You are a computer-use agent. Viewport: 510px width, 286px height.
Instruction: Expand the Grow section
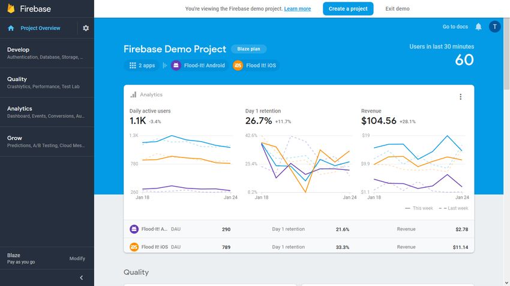tap(47, 142)
